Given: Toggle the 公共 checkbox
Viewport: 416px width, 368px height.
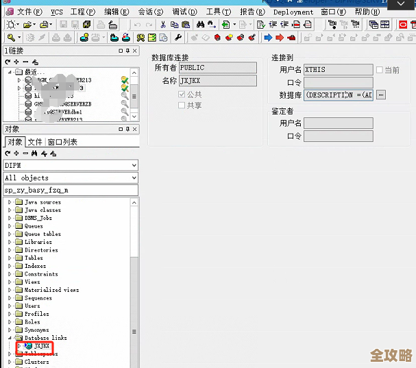Looking at the screenshot, I should tap(182, 94).
